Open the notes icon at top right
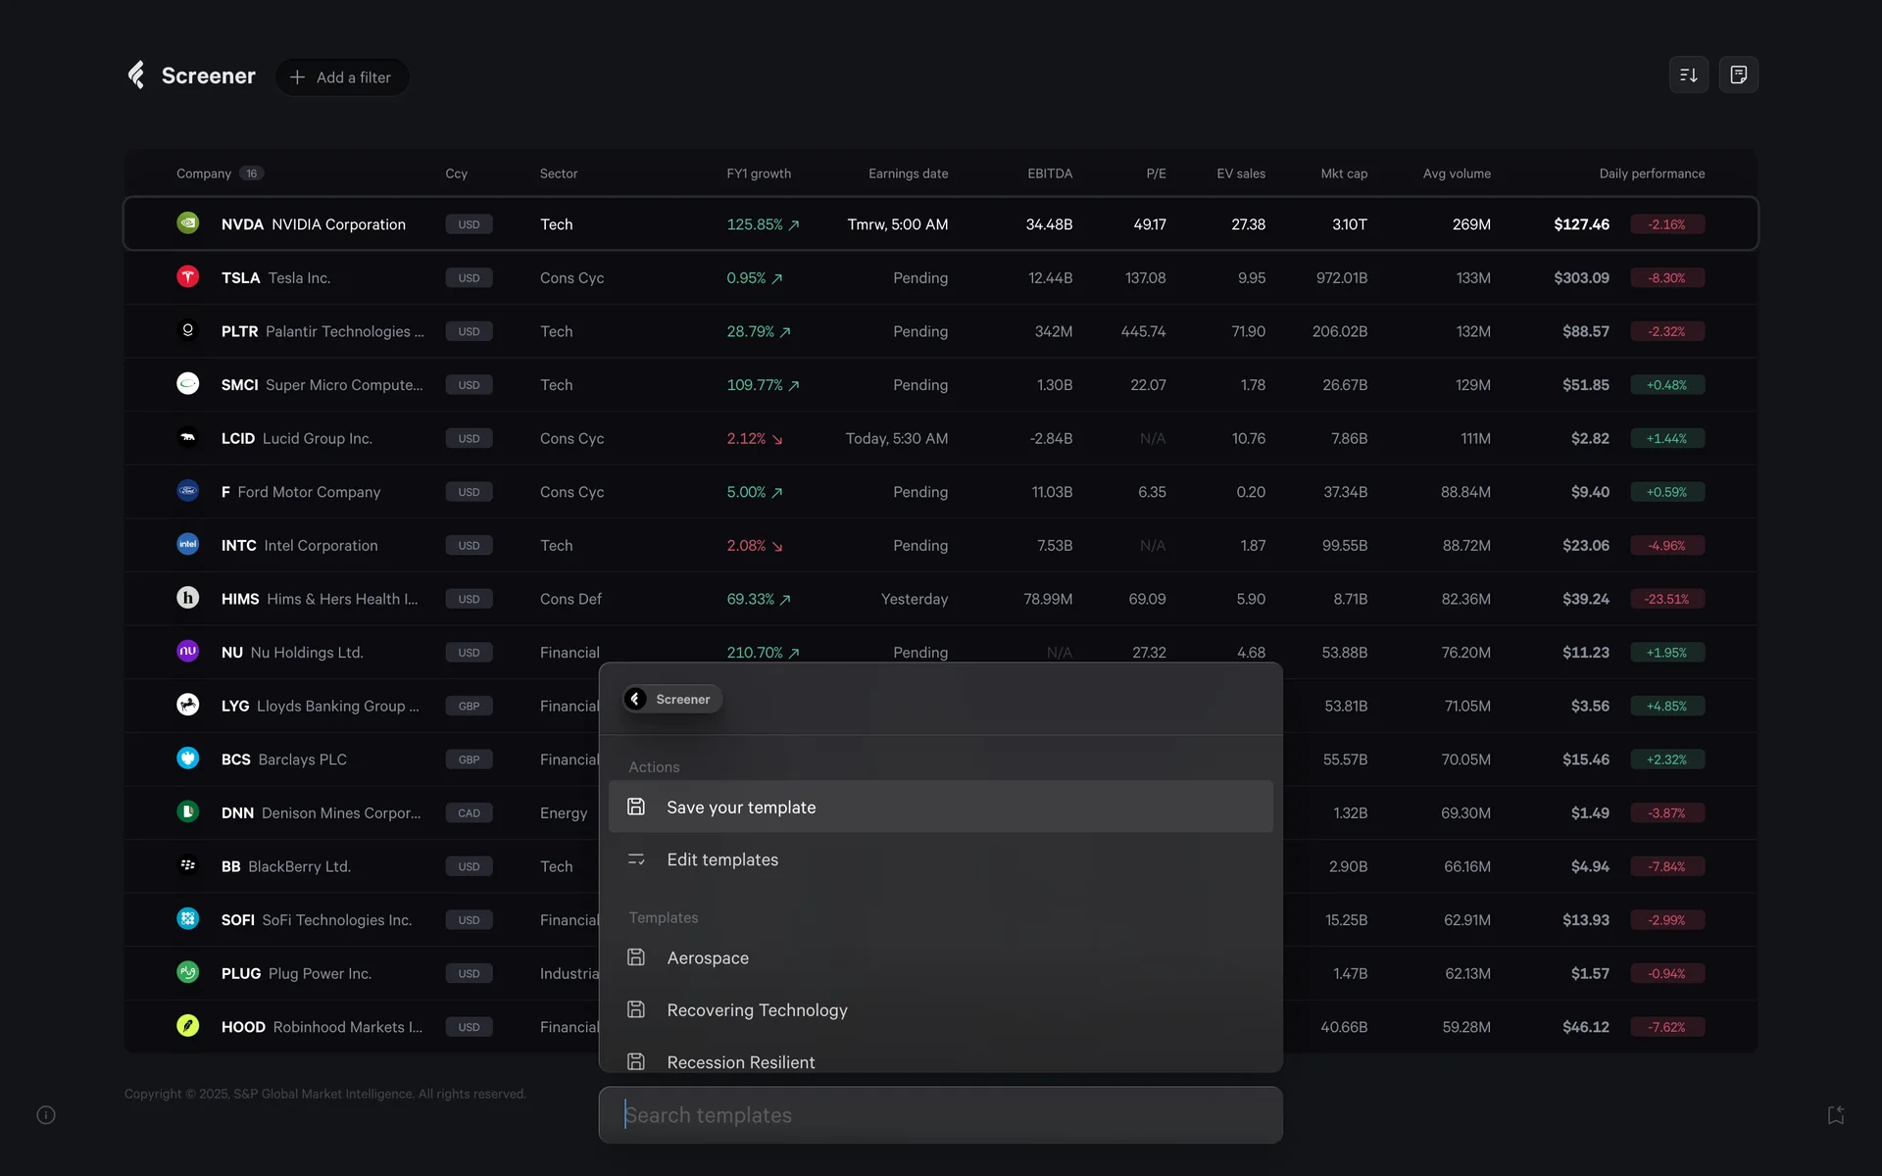The width and height of the screenshot is (1882, 1176). (x=1738, y=75)
